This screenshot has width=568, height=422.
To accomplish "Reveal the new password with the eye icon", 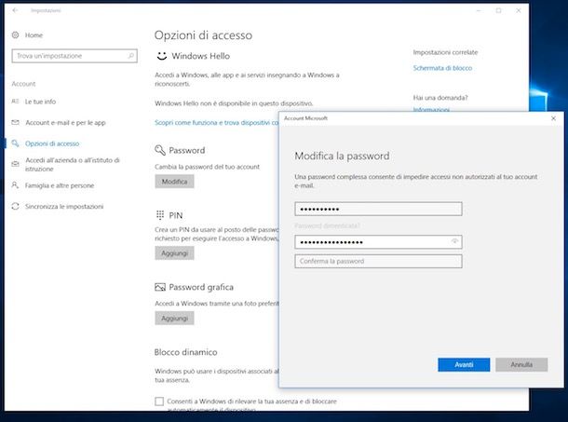I will [455, 241].
